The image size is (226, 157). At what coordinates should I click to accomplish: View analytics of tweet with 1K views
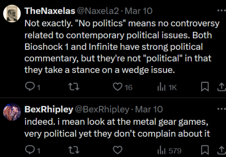[167, 87]
